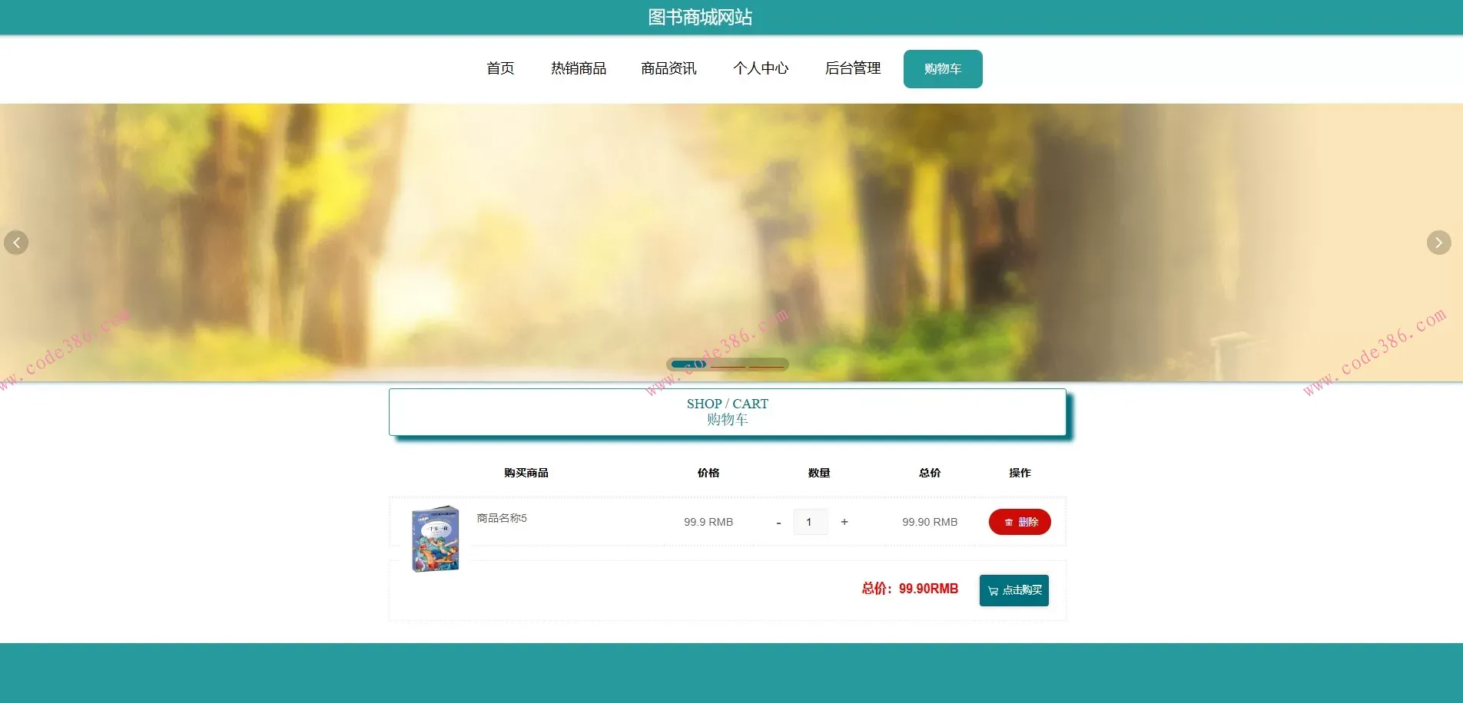Click the third carousel indicator bar
Image resolution: width=1463 pixels, height=703 pixels.
(x=766, y=365)
